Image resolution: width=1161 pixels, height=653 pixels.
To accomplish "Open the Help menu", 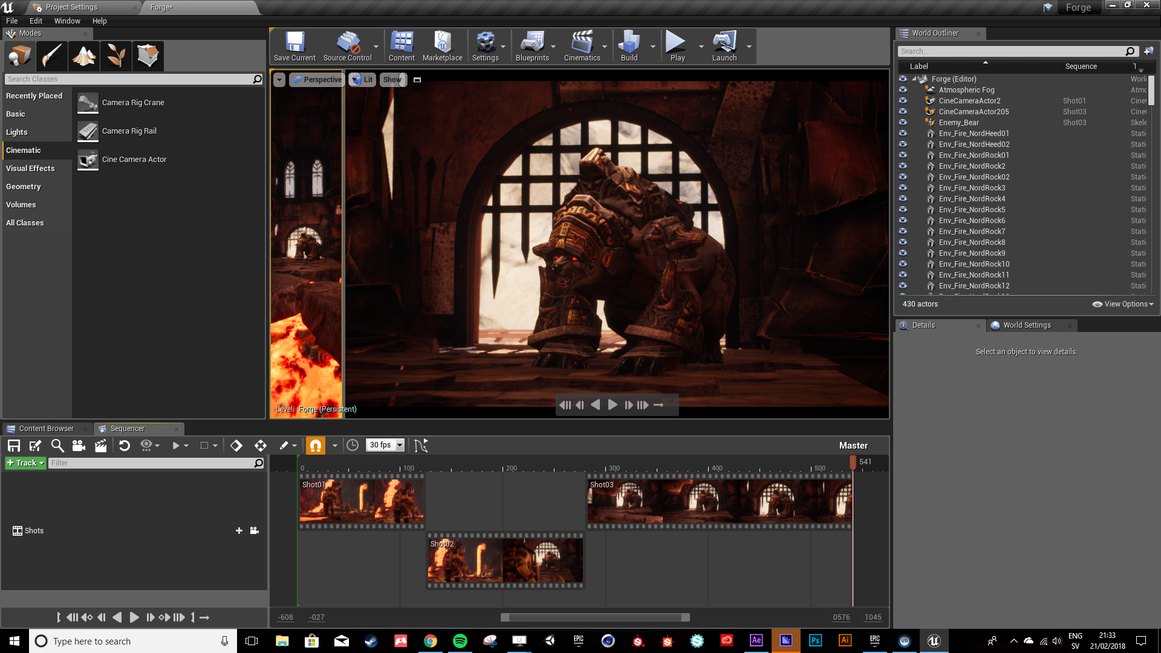I will tap(99, 21).
